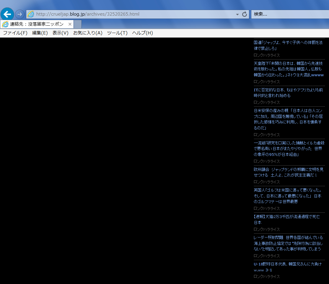Open the link 英国人「ゴルフは米国に渡って悪くなった
Image resolution: width=329 pixels, height=284 pixels.
coord(288,196)
